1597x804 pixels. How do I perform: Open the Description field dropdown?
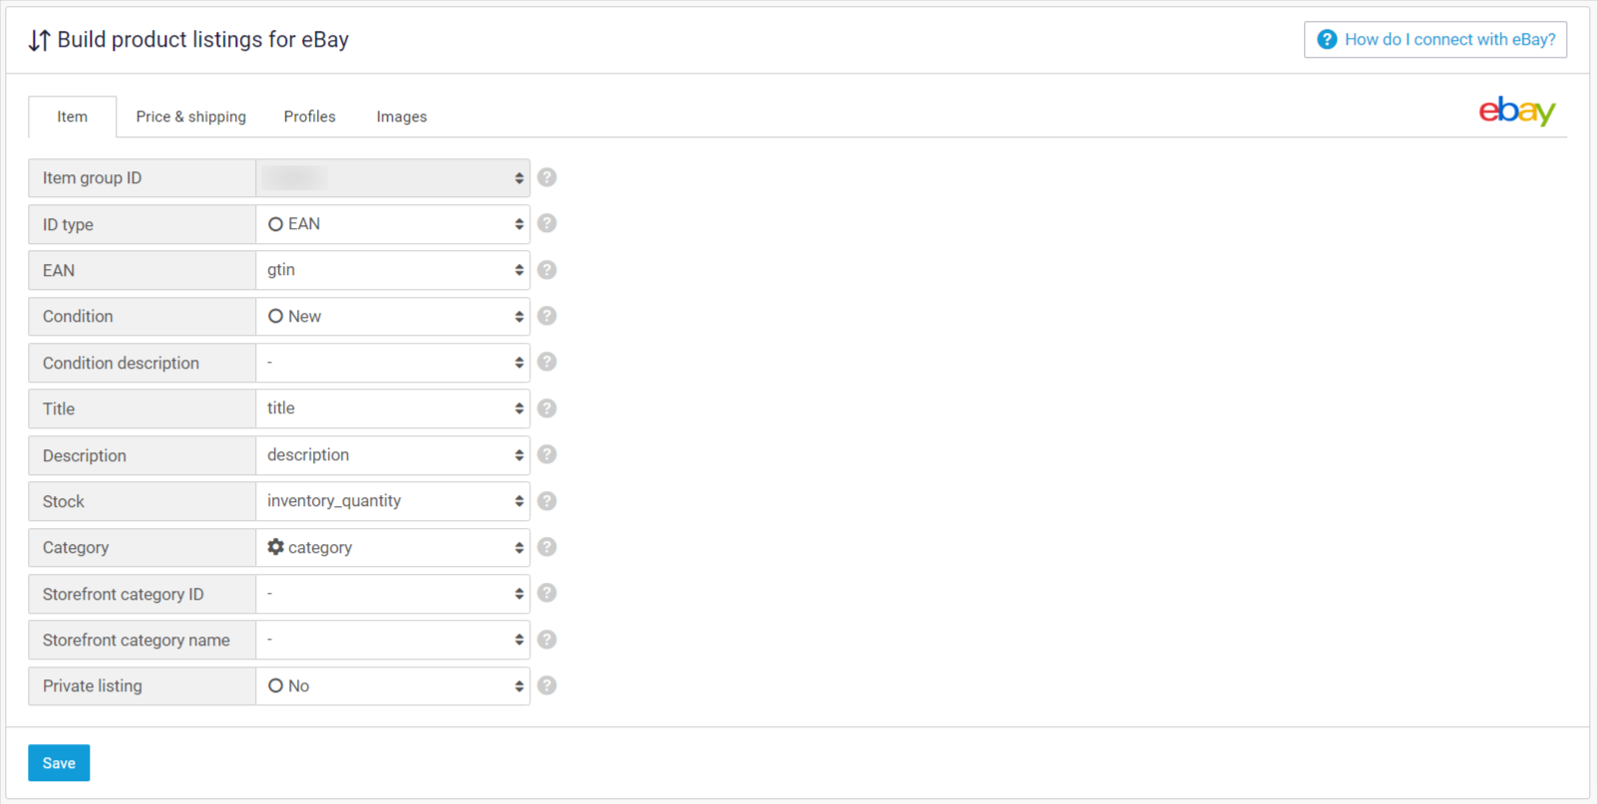click(393, 455)
